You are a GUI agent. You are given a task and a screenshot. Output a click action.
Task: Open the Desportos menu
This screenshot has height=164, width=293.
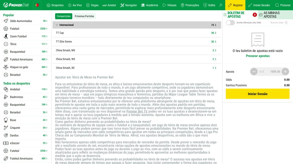[55, 5]
